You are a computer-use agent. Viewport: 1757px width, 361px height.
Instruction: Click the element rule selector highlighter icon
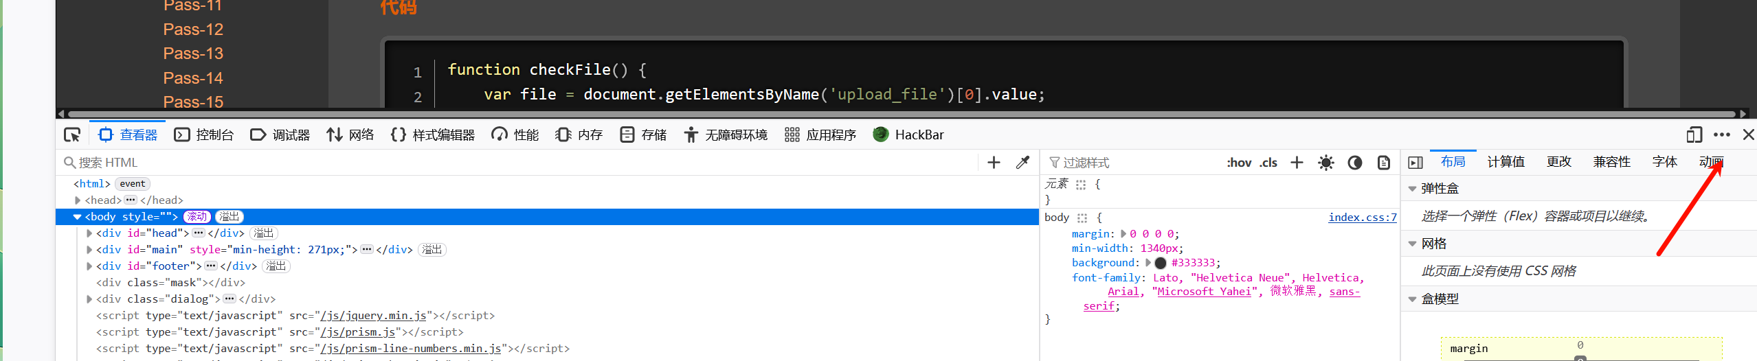[1081, 185]
